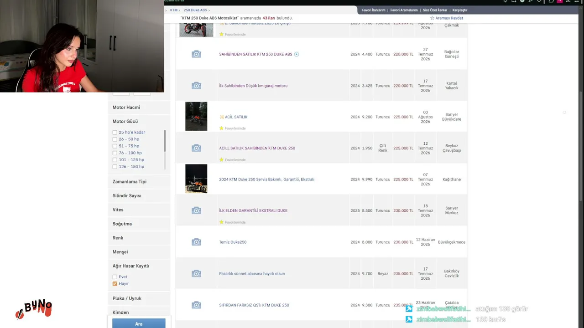Click the Büyükçekmece location cell
The height and width of the screenshot is (328, 584).
(452, 242)
